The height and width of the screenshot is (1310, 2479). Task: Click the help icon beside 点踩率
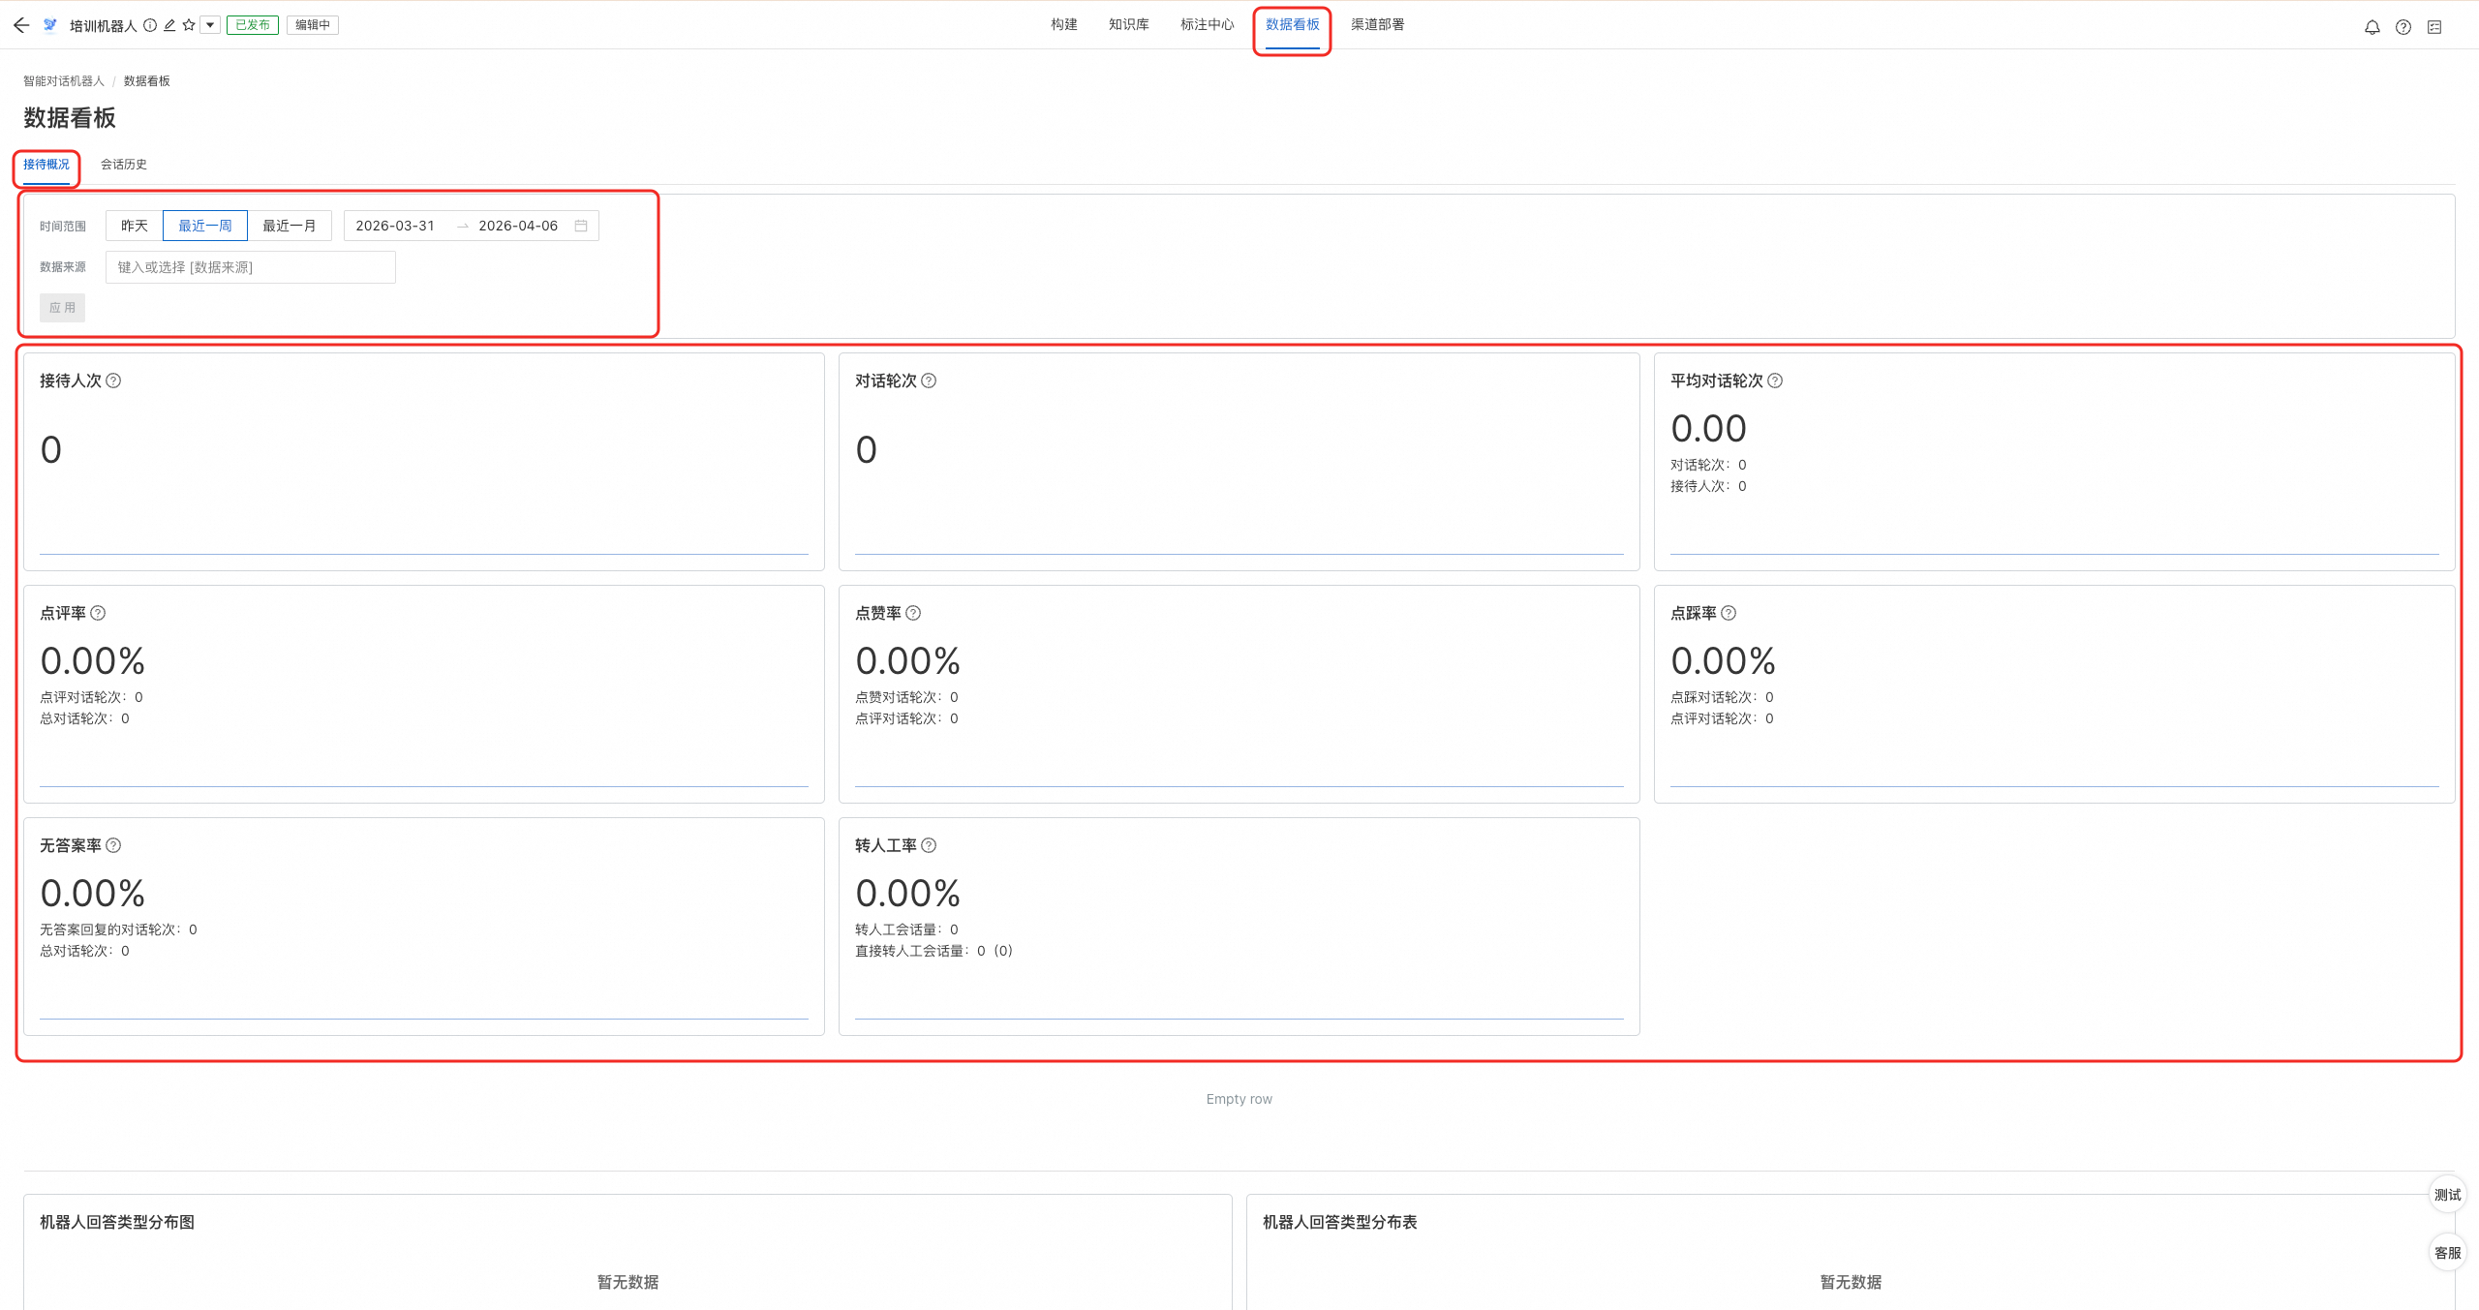coord(1729,613)
